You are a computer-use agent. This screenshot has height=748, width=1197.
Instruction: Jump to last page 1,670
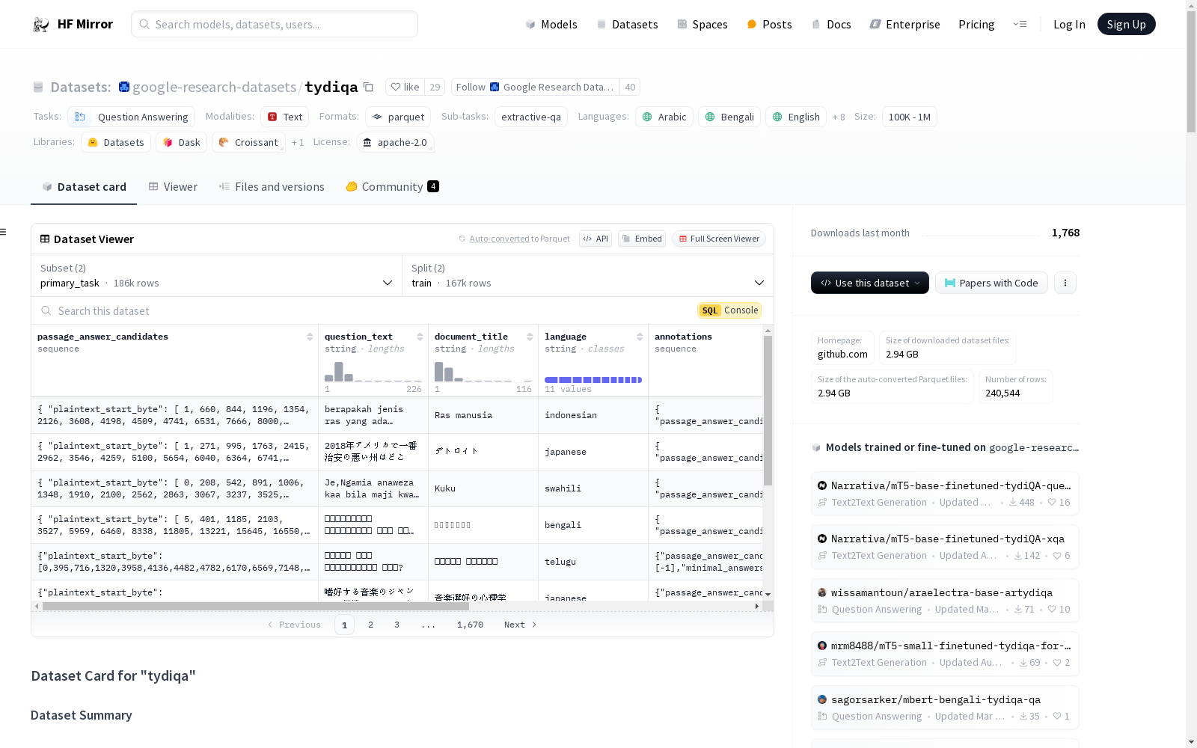coord(470,625)
